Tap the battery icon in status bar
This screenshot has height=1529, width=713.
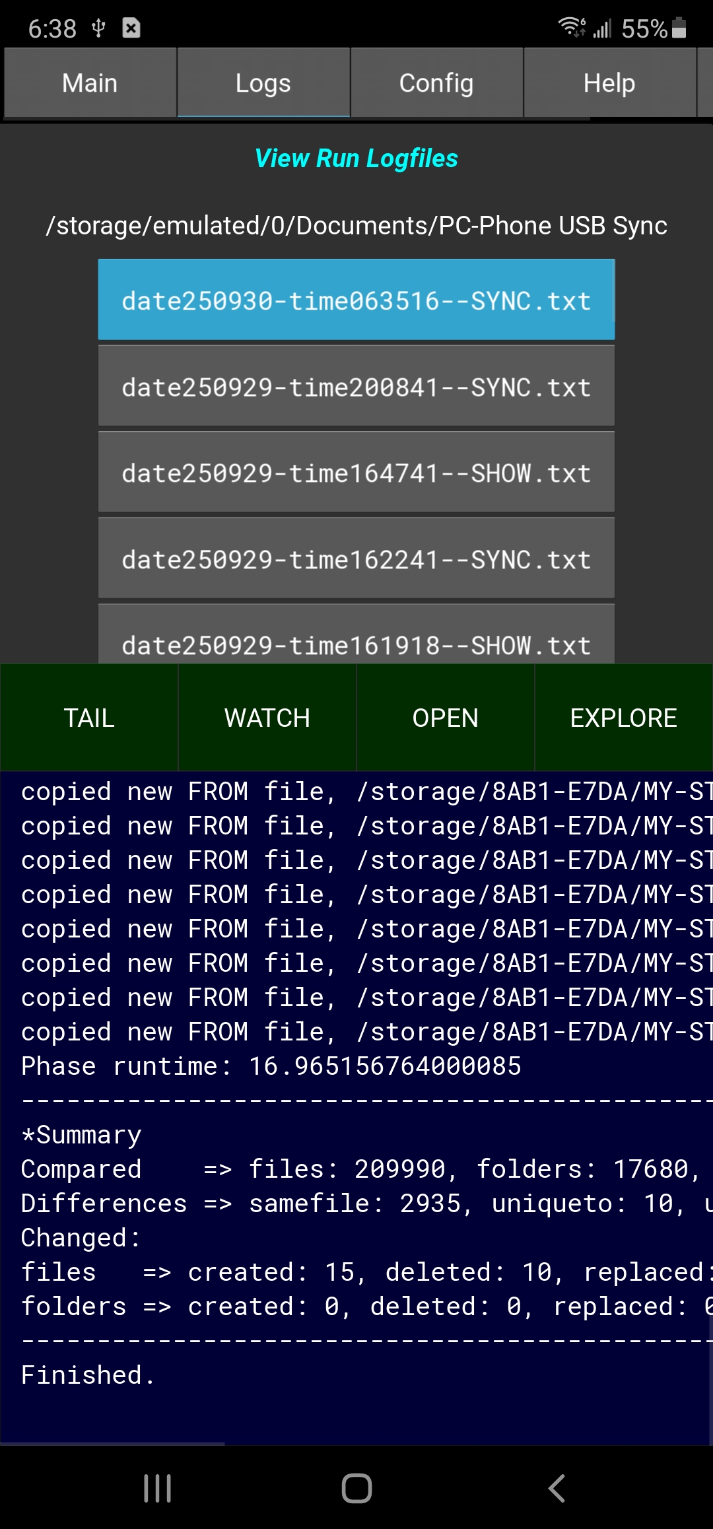(x=679, y=28)
